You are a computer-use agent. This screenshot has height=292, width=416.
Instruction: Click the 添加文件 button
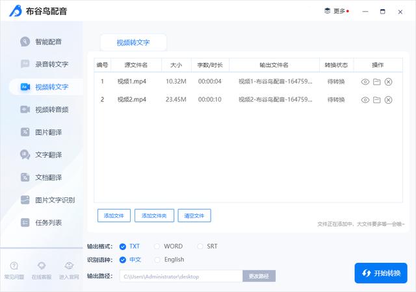pos(114,215)
